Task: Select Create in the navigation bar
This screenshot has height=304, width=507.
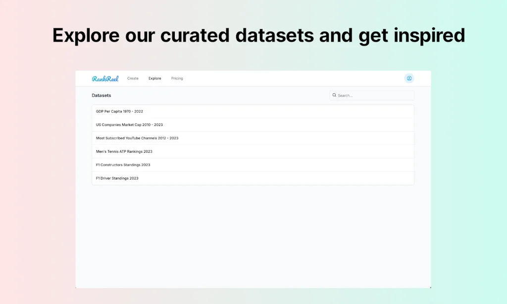Action: pos(133,78)
